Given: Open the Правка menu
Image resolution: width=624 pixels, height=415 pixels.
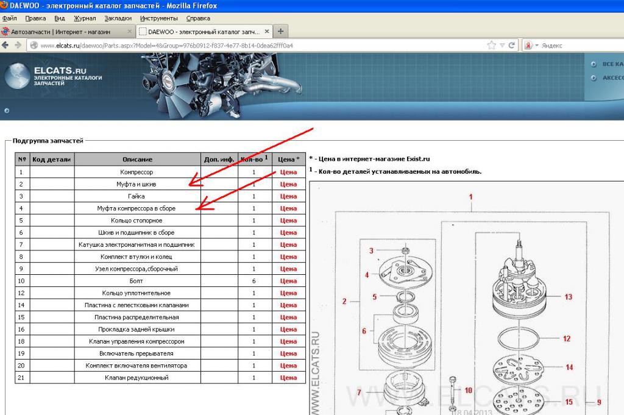Looking at the screenshot, I should [x=35, y=18].
